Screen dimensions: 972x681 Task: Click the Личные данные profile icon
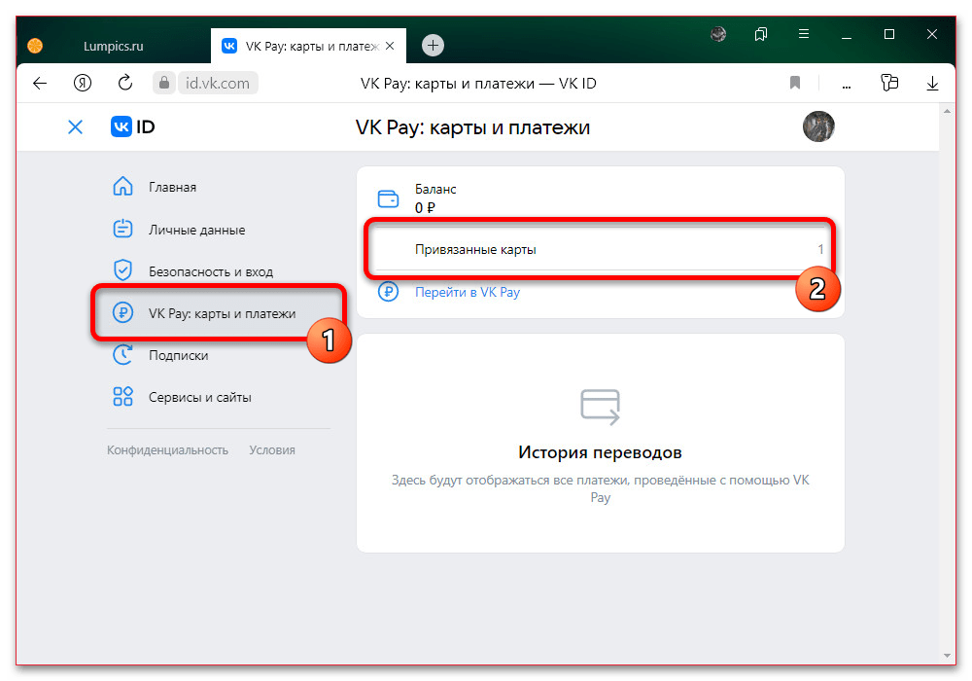(x=122, y=229)
